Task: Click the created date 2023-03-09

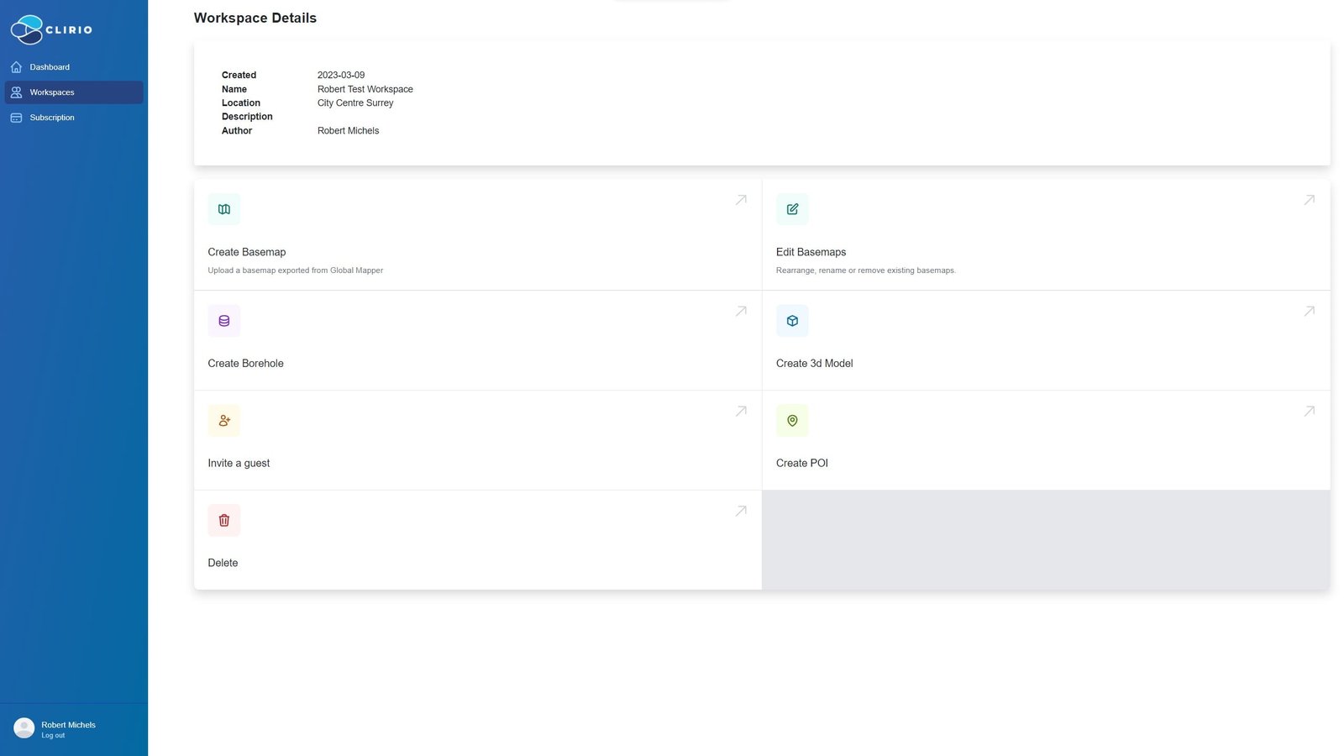Action: tap(341, 75)
